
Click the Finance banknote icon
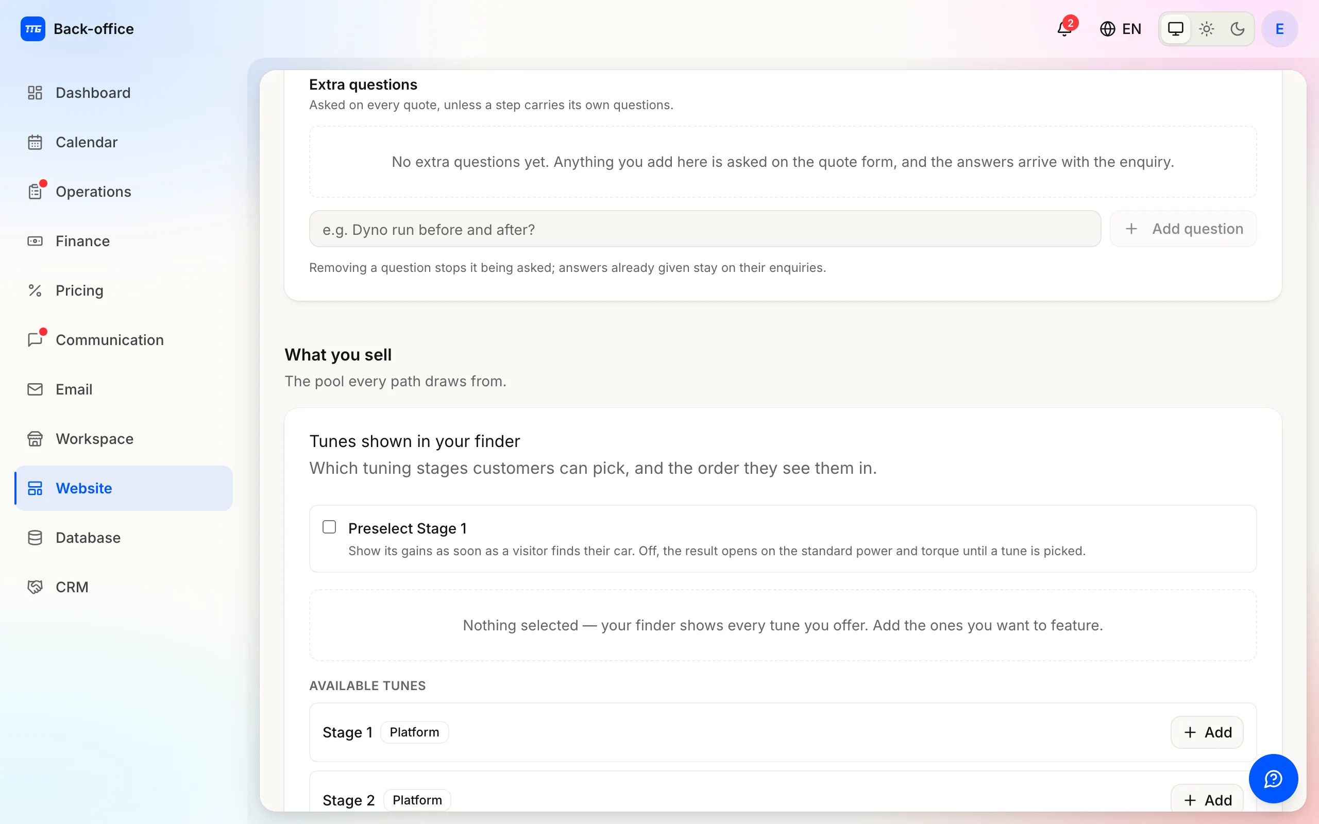click(35, 241)
